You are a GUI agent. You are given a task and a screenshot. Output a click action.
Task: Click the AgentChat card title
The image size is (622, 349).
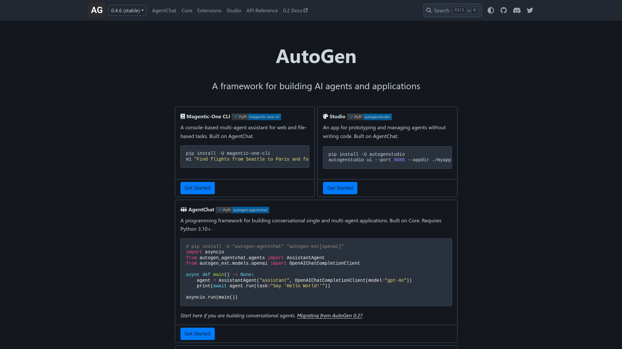(201, 210)
